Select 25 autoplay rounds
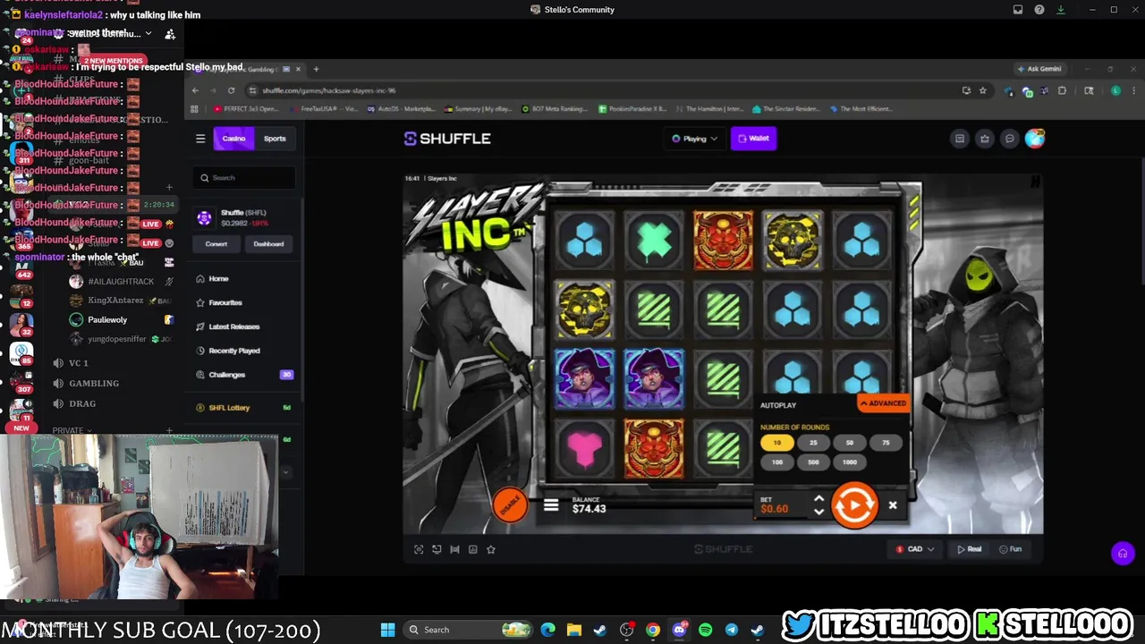The width and height of the screenshot is (1145, 644). pos(813,443)
